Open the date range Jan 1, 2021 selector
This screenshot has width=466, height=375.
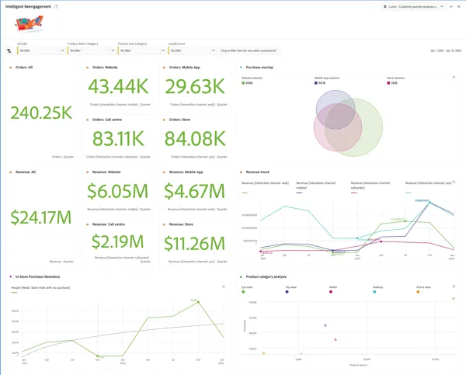(x=446, y=50)
